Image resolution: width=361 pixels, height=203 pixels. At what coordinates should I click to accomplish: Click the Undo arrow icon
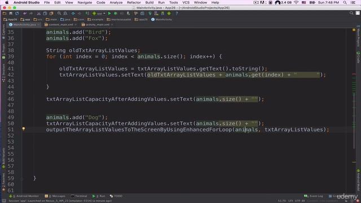25,14
